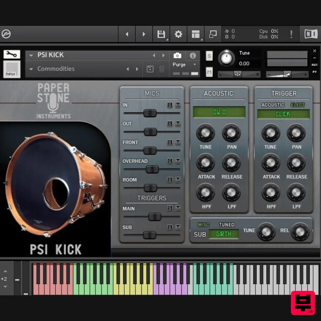Click the Save disk icon in toolbar

coord(161,34)
